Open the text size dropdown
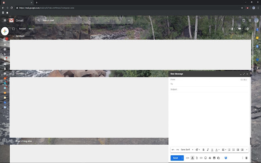 (197, 150)
